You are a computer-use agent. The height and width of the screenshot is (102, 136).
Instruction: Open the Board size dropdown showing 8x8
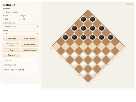[12, 19]
